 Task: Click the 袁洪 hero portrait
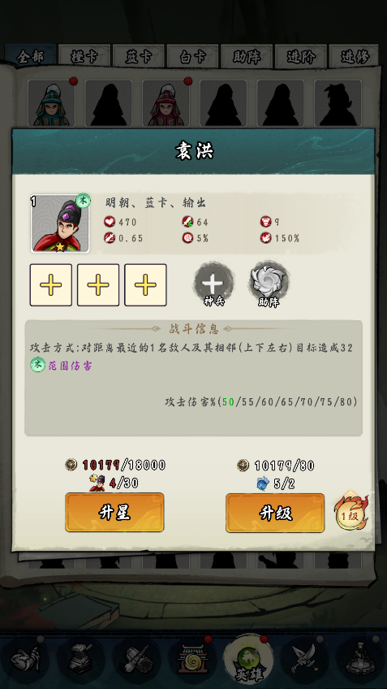60,223
